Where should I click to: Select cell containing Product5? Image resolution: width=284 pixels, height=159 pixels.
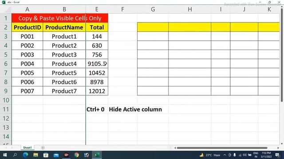pos(64,73)
